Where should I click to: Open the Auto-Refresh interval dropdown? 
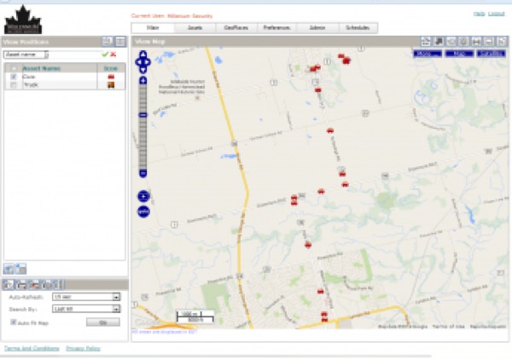[x=86, y=297]
